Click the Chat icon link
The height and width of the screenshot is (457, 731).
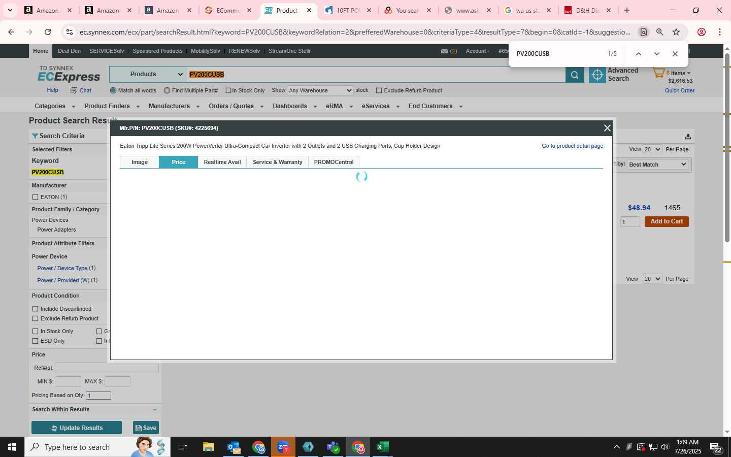tap(81, 90)
